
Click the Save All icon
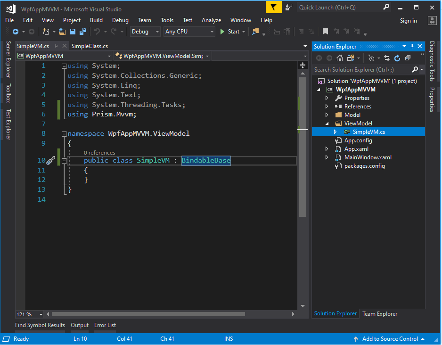pos(83,32)
